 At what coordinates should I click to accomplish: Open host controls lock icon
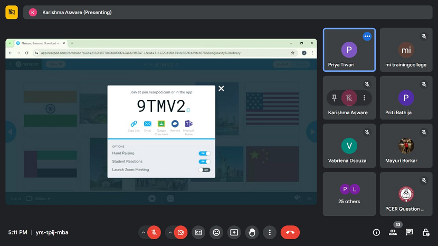coord(426,232)
